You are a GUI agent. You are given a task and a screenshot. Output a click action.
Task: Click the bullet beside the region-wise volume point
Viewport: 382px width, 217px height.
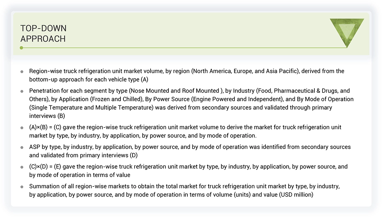(22, 71)
